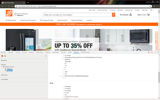Screen dimensions: 160x100
Task: Click the browser back arrow
Action: (x=2, y=6)
